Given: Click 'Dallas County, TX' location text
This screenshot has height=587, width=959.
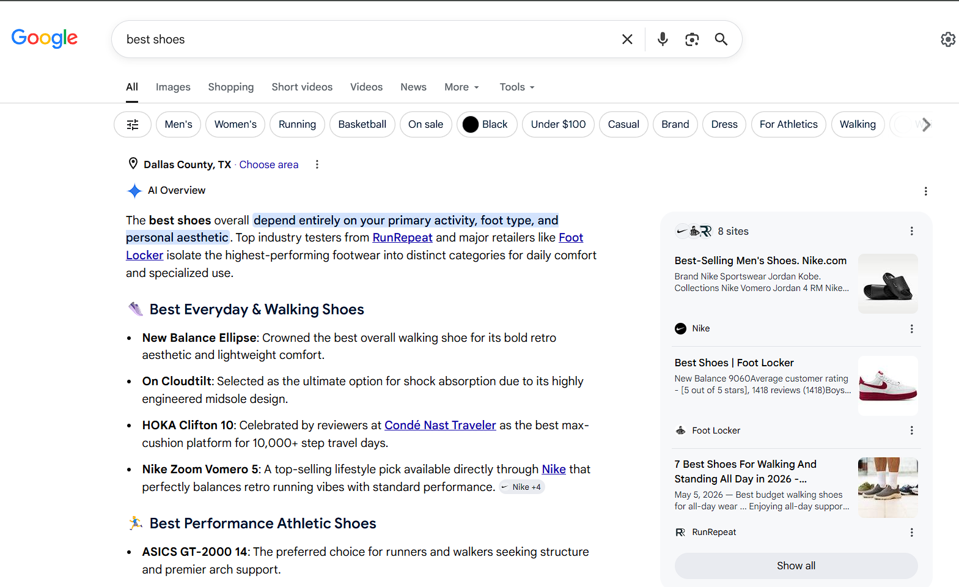Looking at the screenshot, I should coord(187,164).
